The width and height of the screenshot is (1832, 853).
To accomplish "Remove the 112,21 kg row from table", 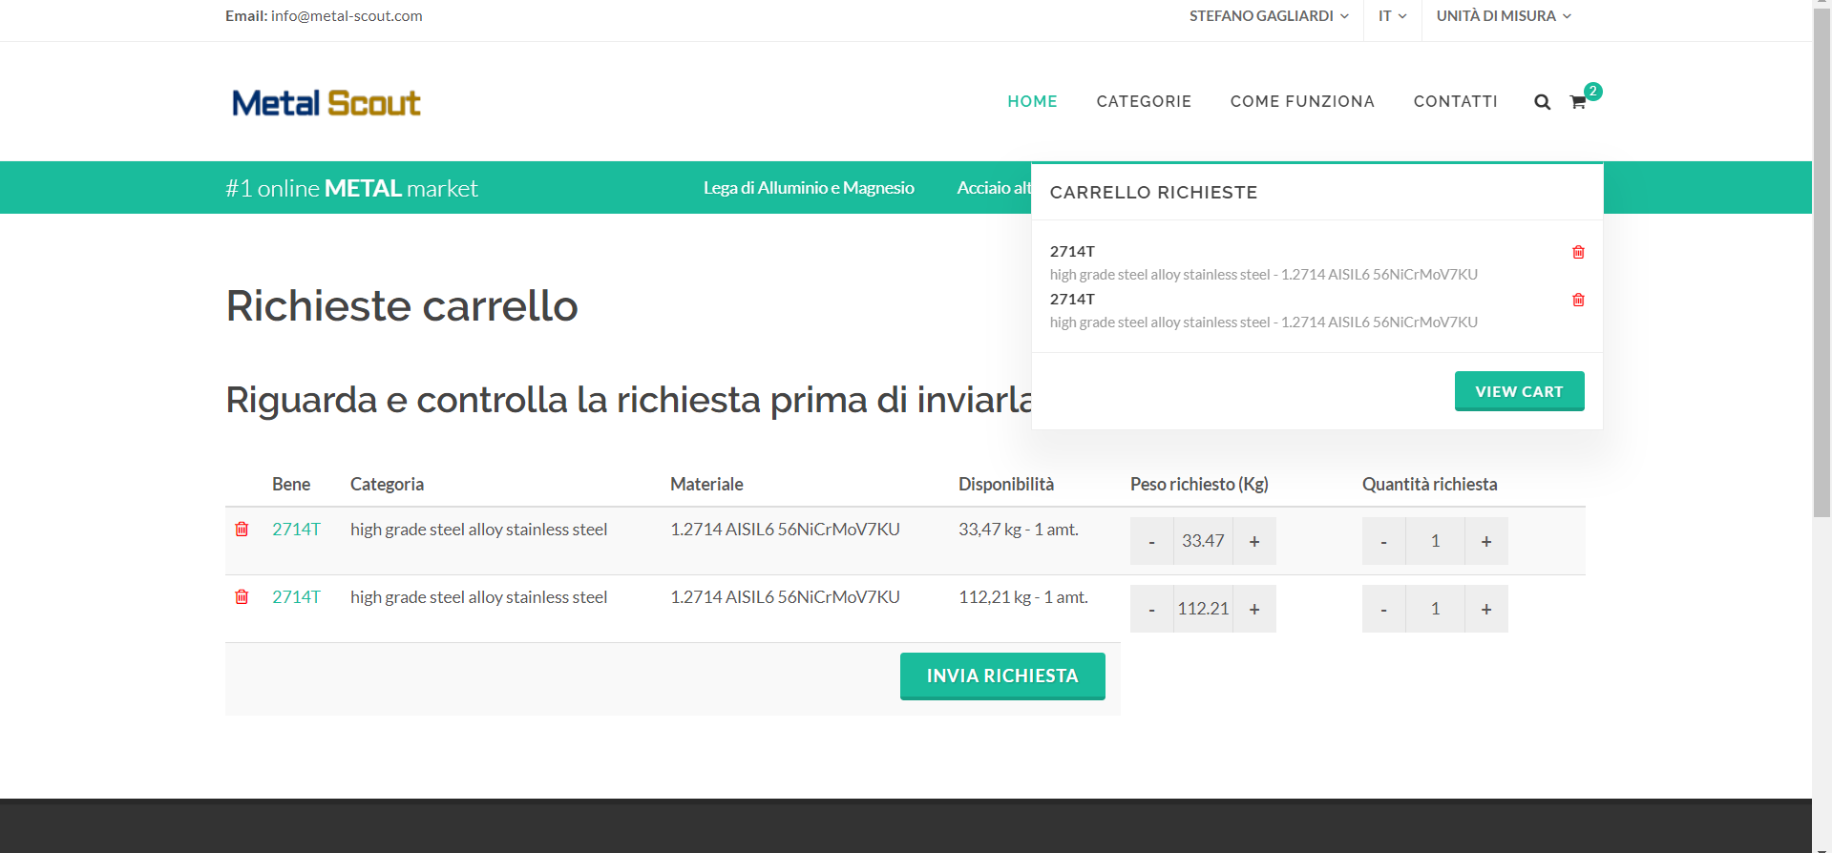I will point(242,596).
